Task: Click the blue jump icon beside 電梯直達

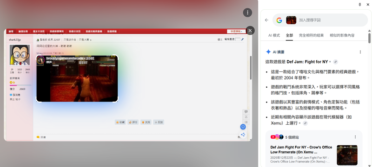Action: pos(242,39)
